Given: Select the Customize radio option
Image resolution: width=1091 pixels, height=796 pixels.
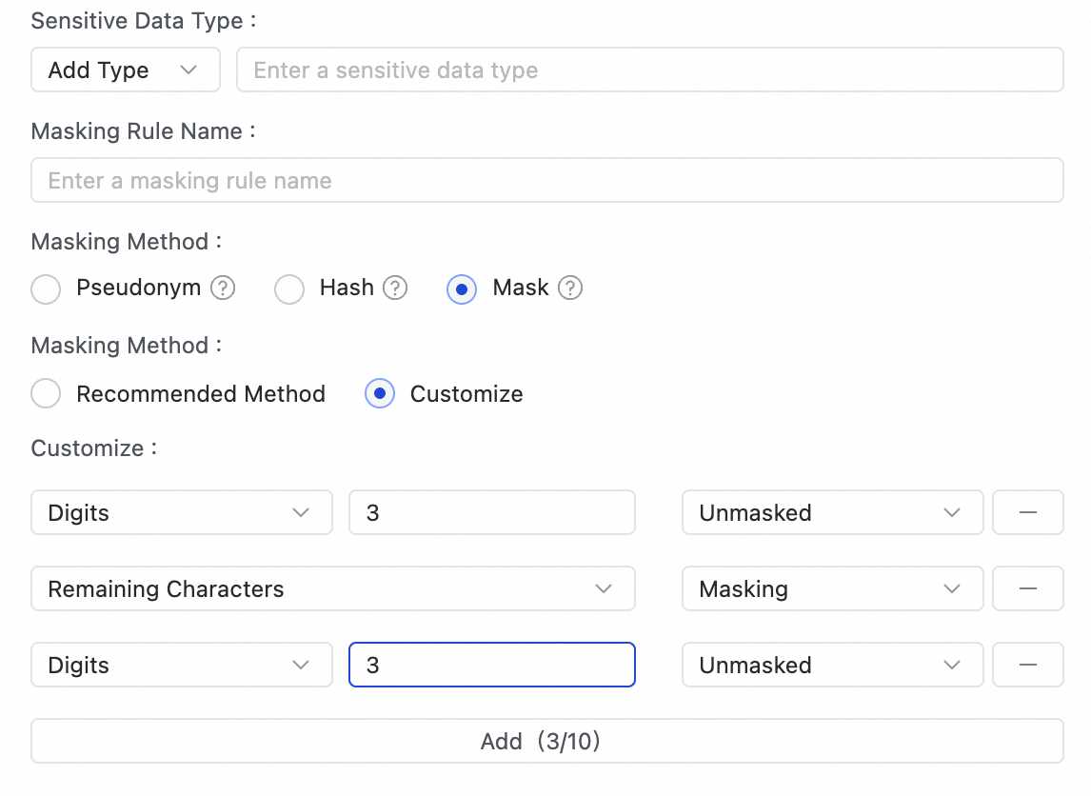Looking at the screenshot, I should [x=380, y=394].
